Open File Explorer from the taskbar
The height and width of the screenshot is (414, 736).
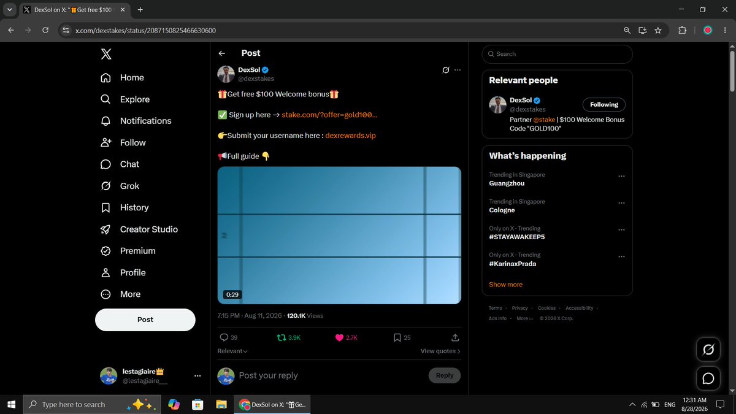[x=221, y=405]
